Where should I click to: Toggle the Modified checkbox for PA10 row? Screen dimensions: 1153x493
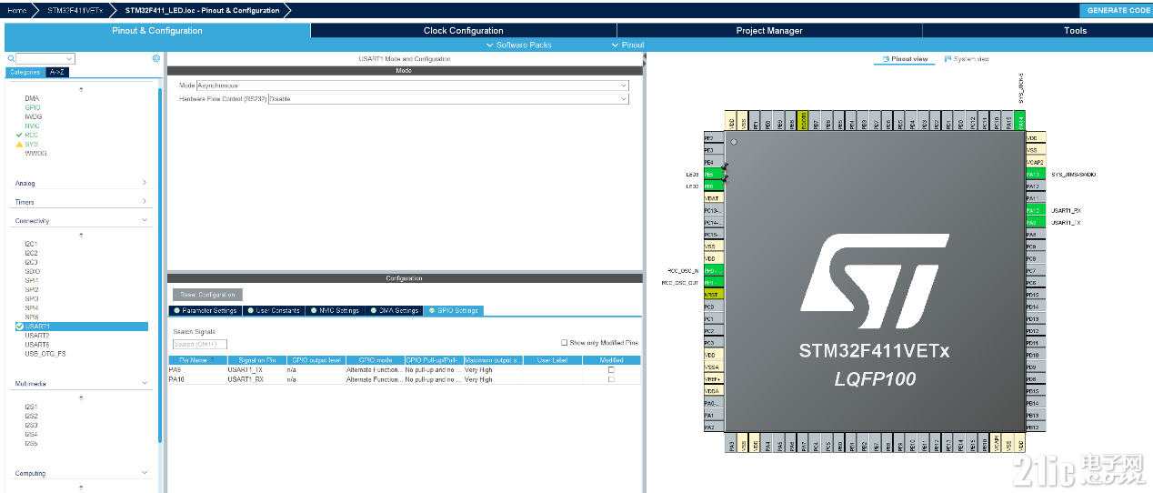pos(611,379)
